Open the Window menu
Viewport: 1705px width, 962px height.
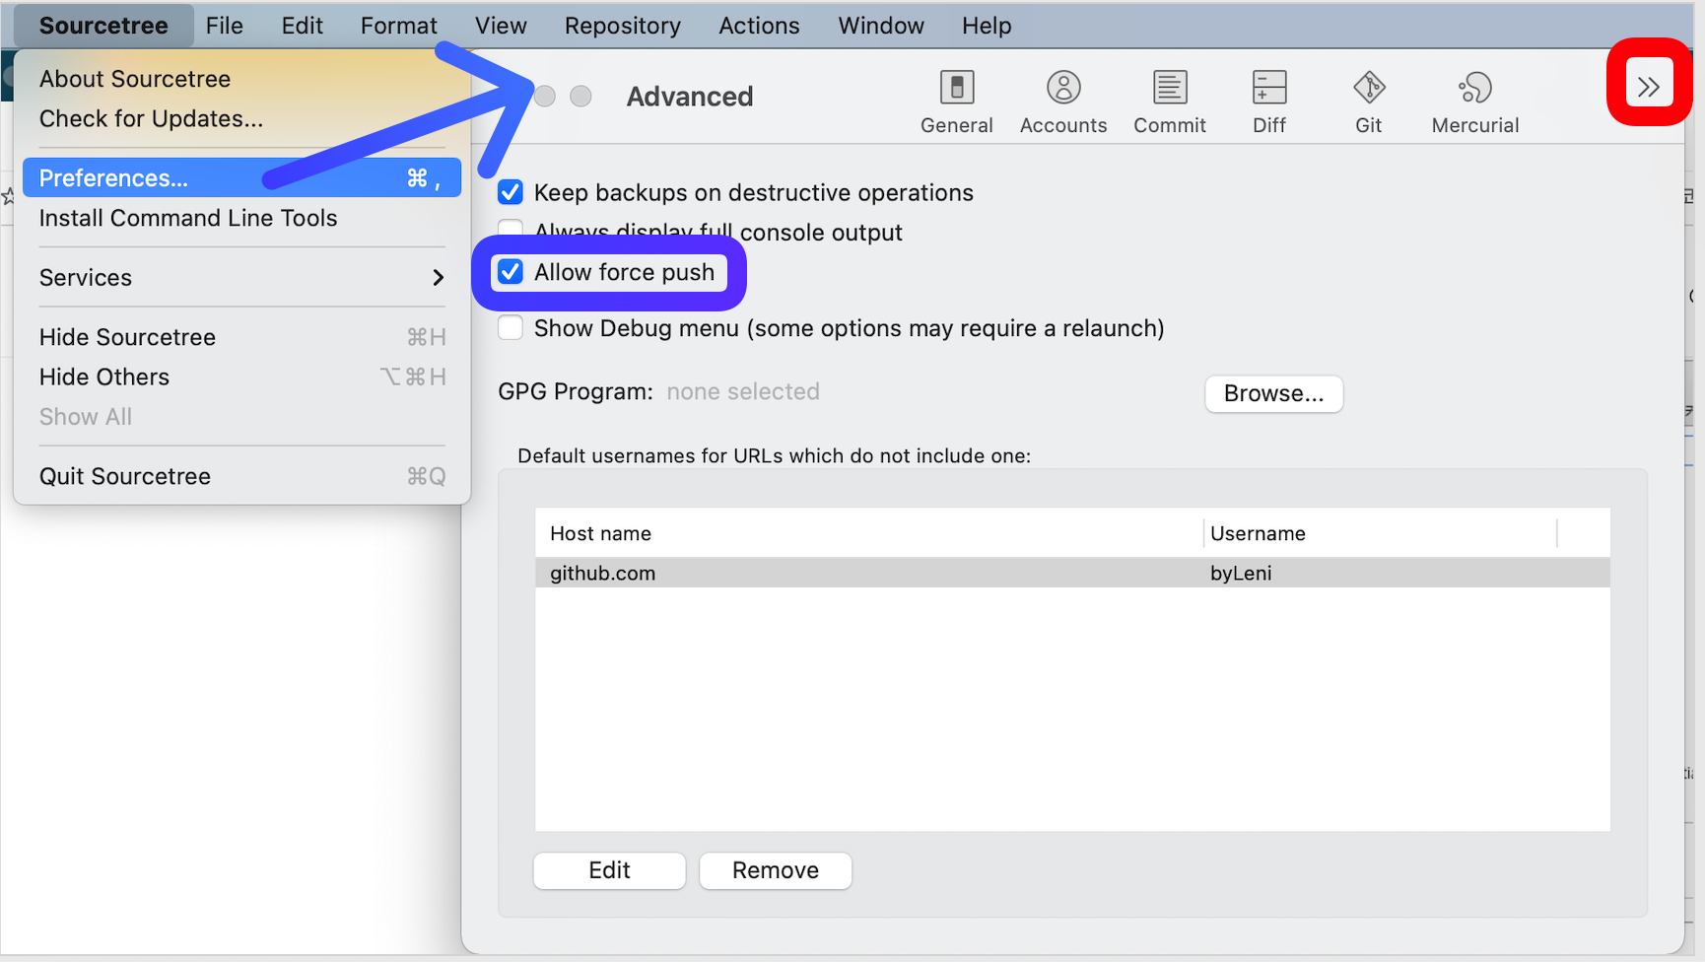(x=881, y=26)
